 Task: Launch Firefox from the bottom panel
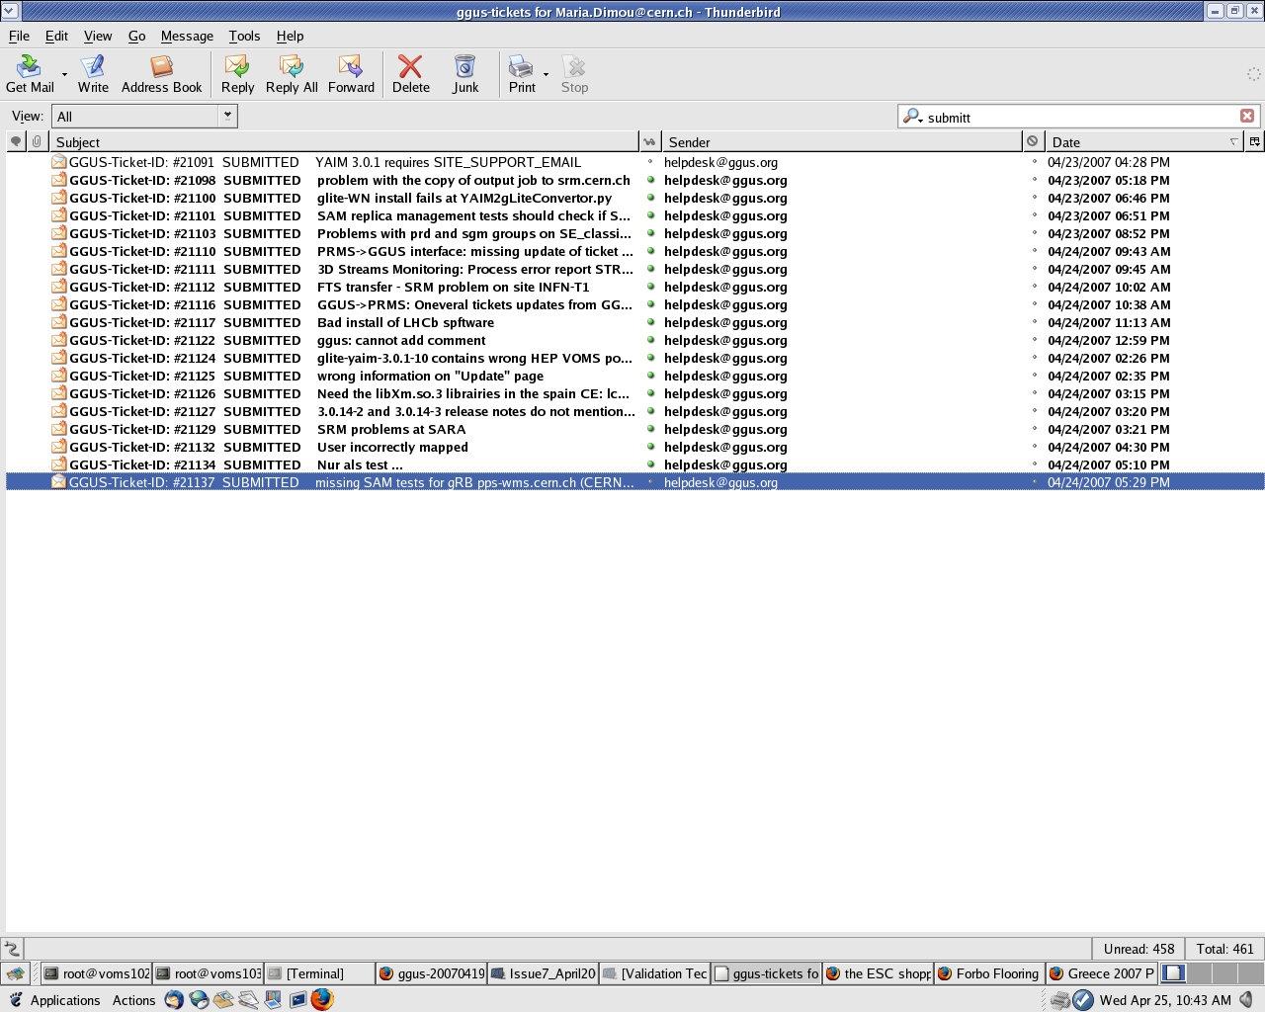(322, 999)
